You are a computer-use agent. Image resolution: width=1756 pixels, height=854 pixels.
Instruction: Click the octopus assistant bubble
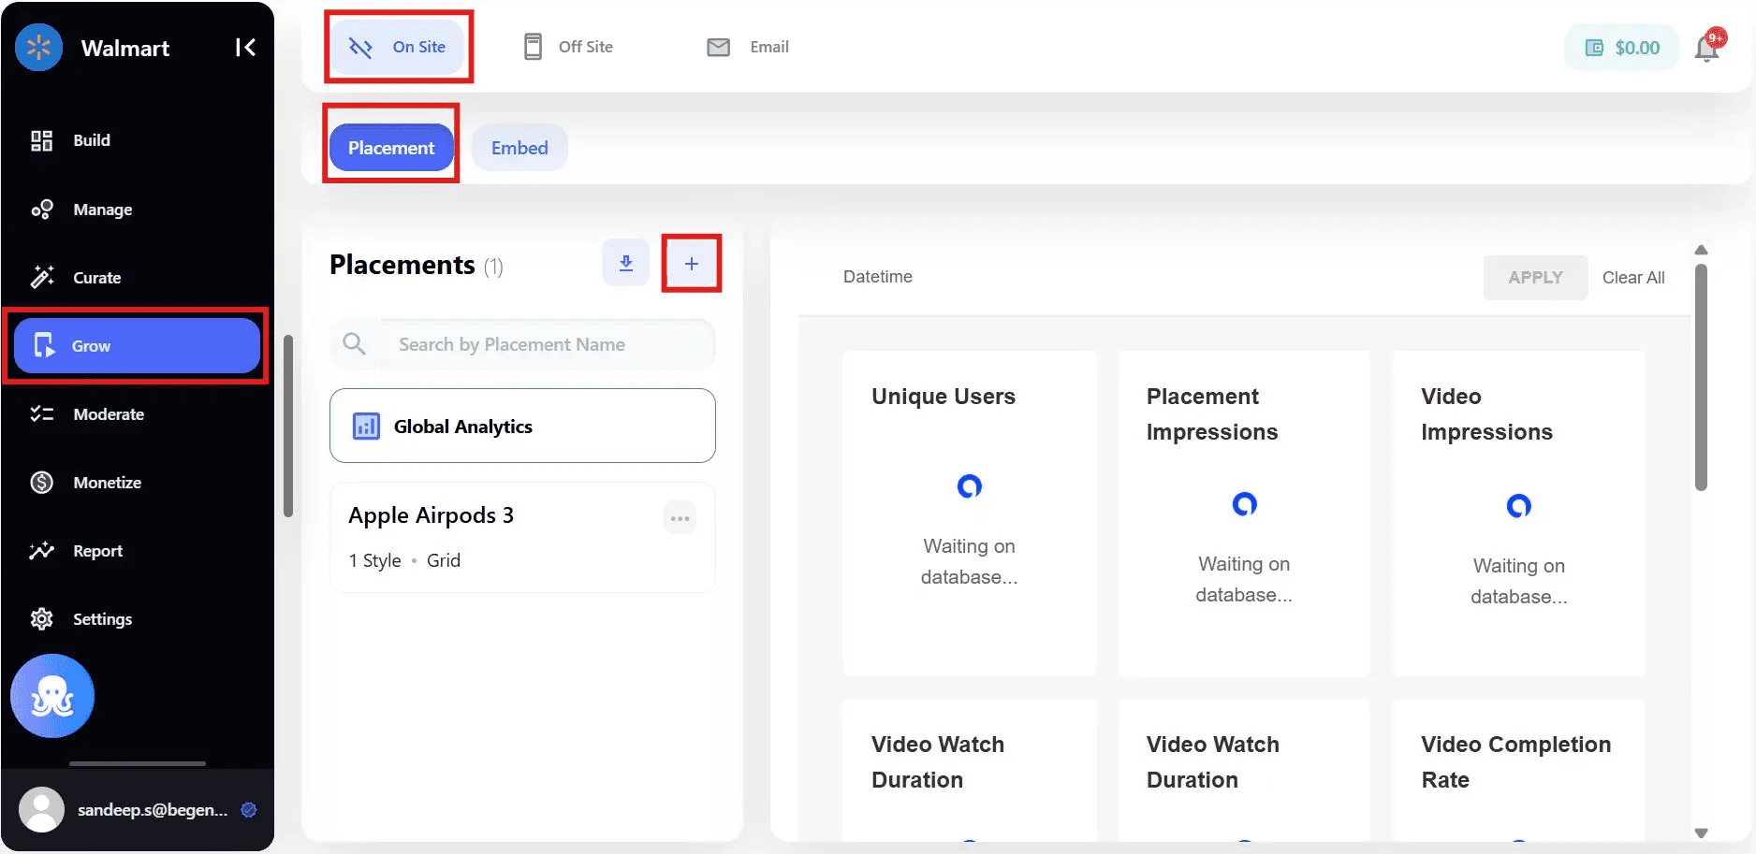(52, 696)
